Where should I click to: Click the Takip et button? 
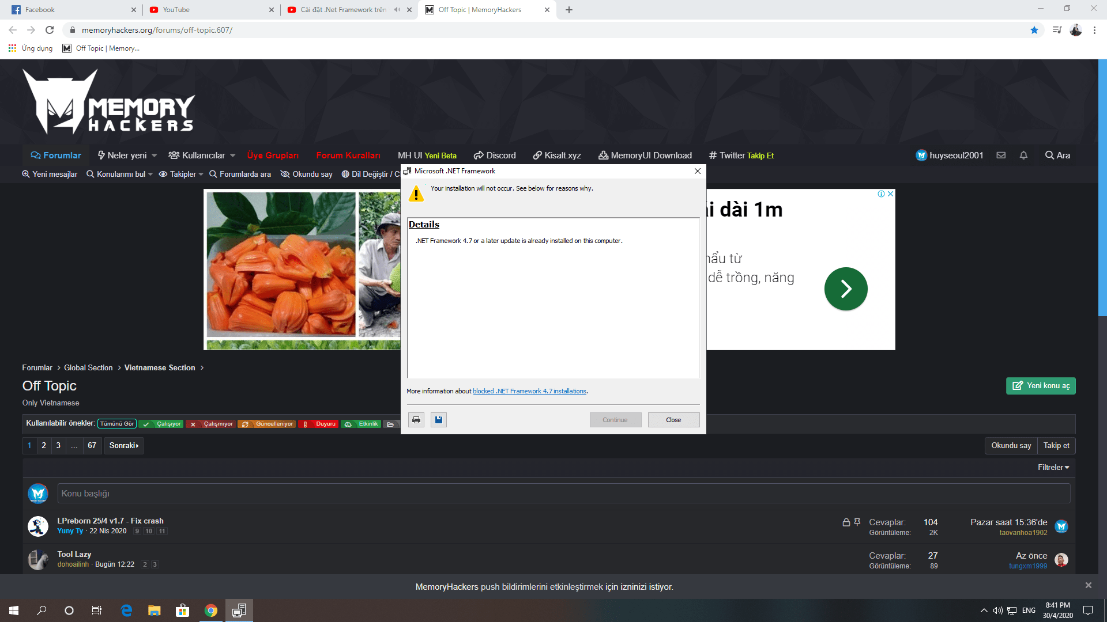point(1056,446)
